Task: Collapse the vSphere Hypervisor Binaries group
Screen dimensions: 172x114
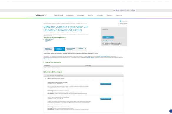Action: click(x=46, y=79)
